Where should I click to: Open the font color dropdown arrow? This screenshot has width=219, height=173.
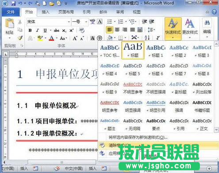pyautogui.click(x=57, y=38)
